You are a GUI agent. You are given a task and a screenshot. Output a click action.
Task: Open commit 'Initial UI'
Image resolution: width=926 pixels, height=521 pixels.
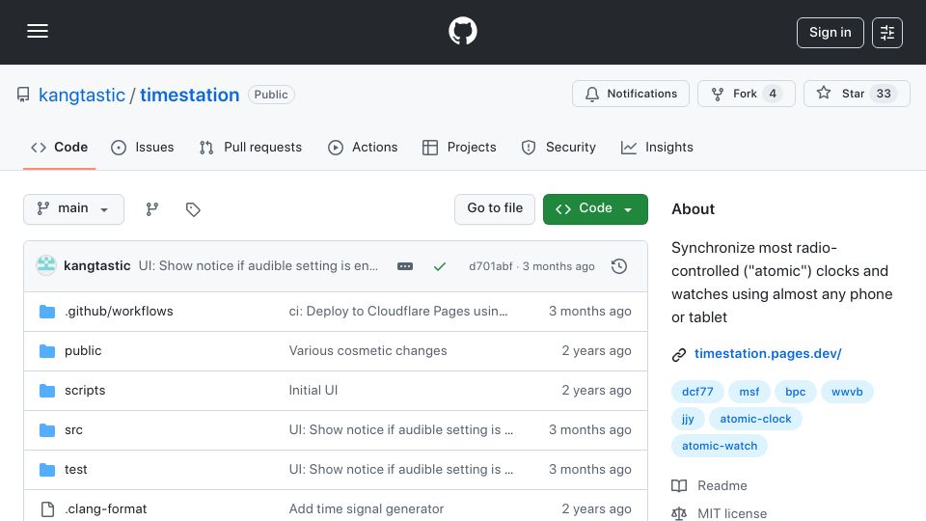click(313, 391)
